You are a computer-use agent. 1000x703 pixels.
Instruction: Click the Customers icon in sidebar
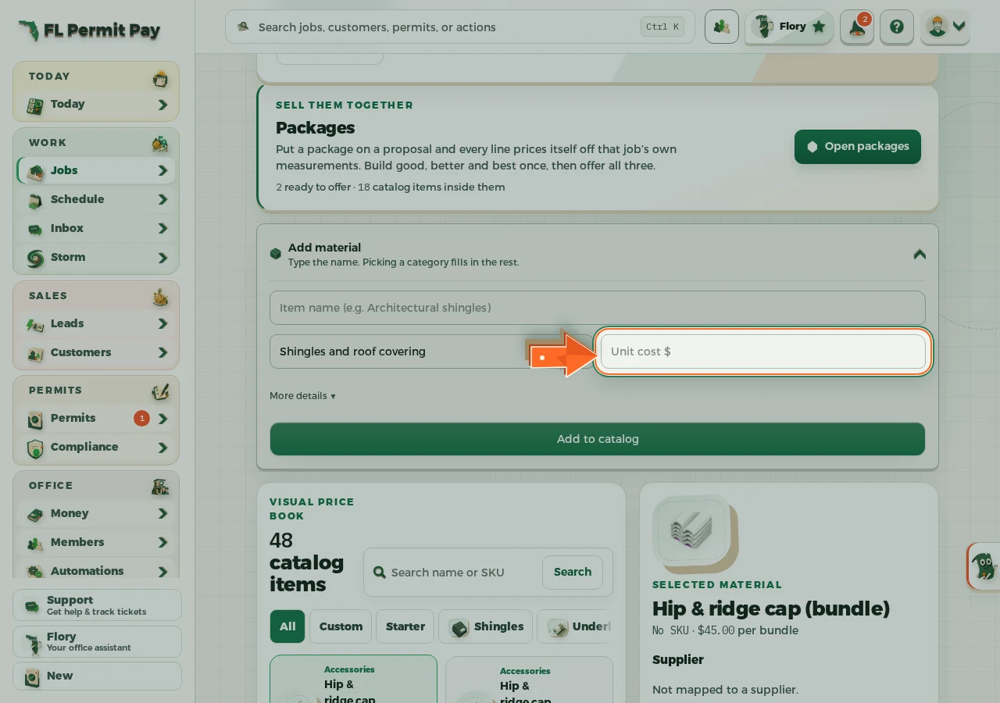35,354
